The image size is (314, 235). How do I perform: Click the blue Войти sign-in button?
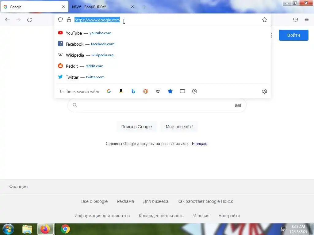(293, 35)
